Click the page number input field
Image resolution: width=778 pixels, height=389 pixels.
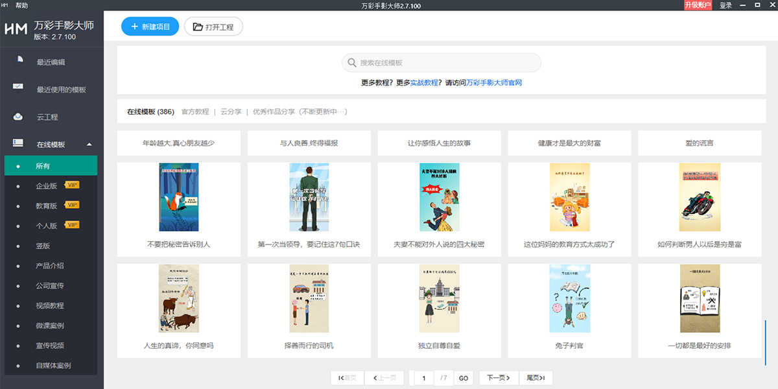424,378
